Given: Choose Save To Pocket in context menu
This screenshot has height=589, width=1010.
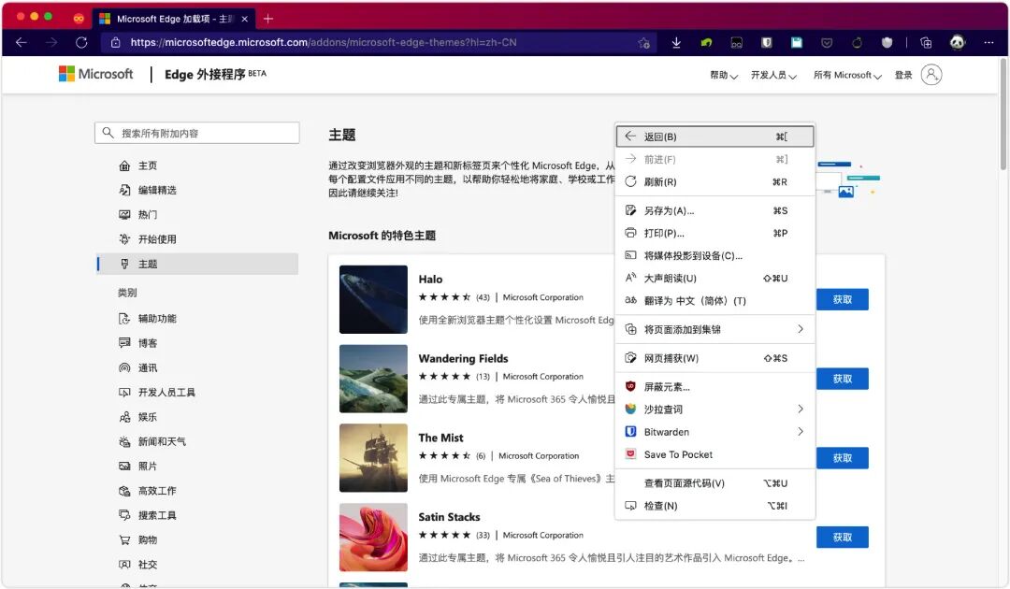Looking at the screenshot, I should (715, 454).
